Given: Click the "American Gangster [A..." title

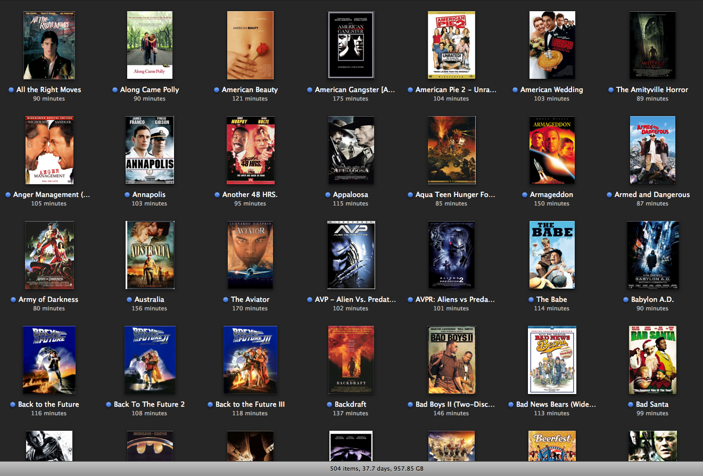Looking at the screenshot, I should pos(355,89).
